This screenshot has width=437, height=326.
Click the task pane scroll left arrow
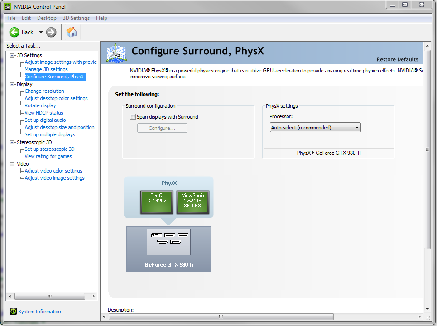(10, 296)
